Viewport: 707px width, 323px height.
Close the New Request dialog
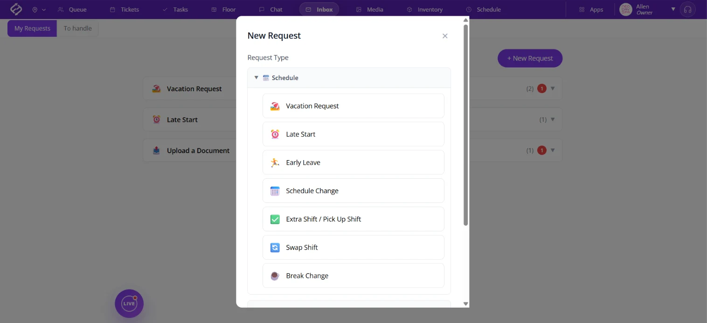445,36
